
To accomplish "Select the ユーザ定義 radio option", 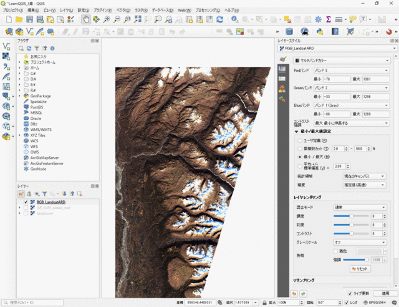I will [x=300, y=140].
